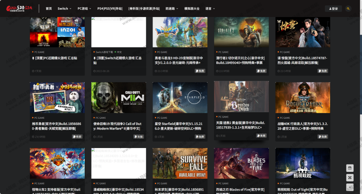The height and width of the screenshot is (194, 362).
Task: Open the S.T.A.L.K.E.R. 2 cover thumbnail
Action: click(x=241, y=32)
